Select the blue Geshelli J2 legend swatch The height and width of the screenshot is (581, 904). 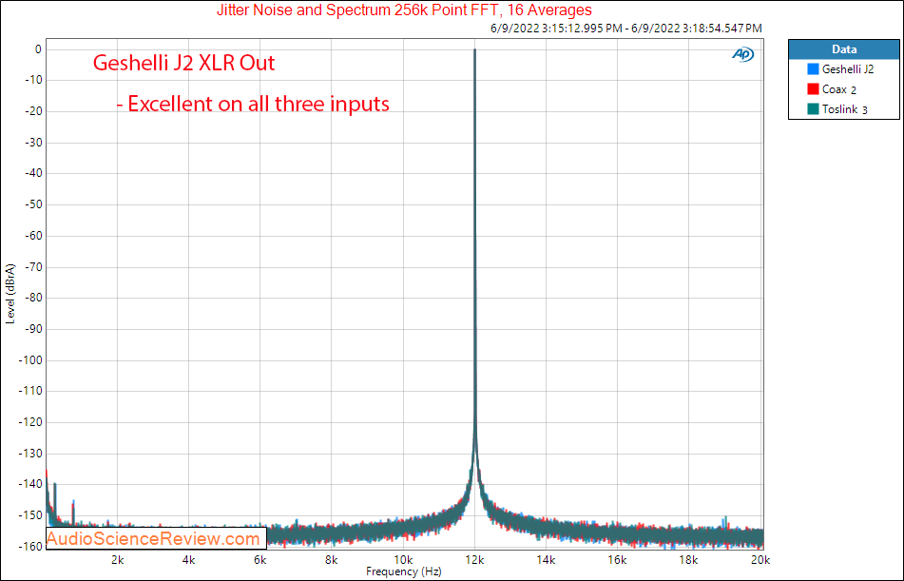pos(813,69)
